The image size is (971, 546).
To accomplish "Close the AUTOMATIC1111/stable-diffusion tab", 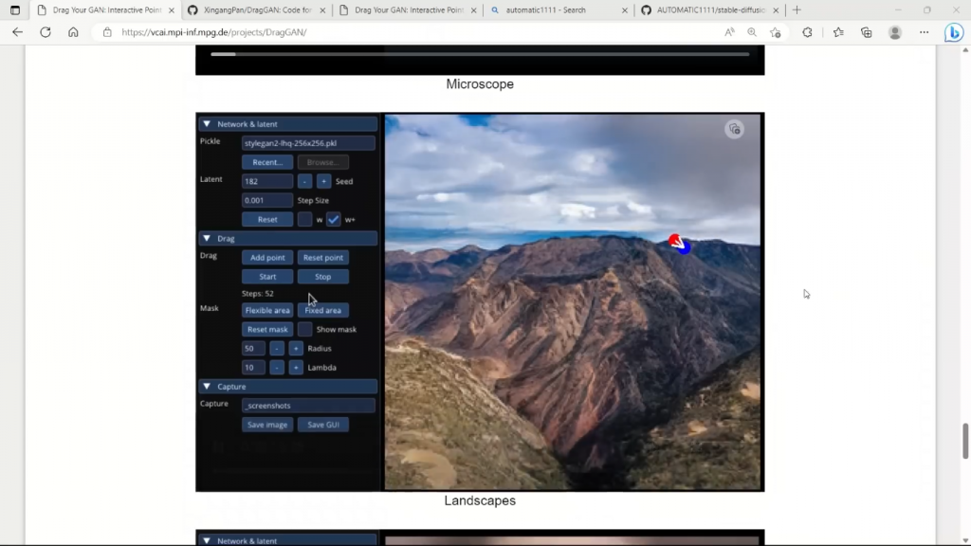I will (x=776, y=9).
